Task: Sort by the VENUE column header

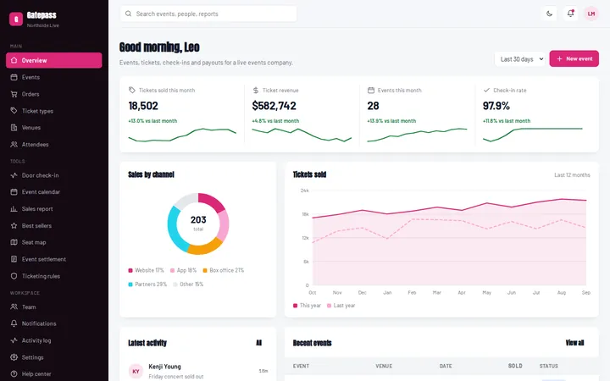Action: point(384,367)
